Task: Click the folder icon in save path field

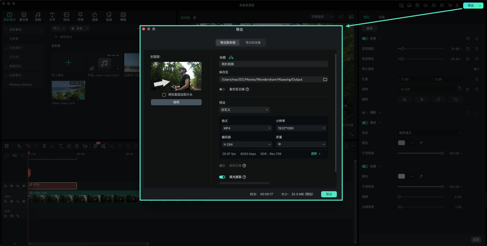Action: coord(325,80)
